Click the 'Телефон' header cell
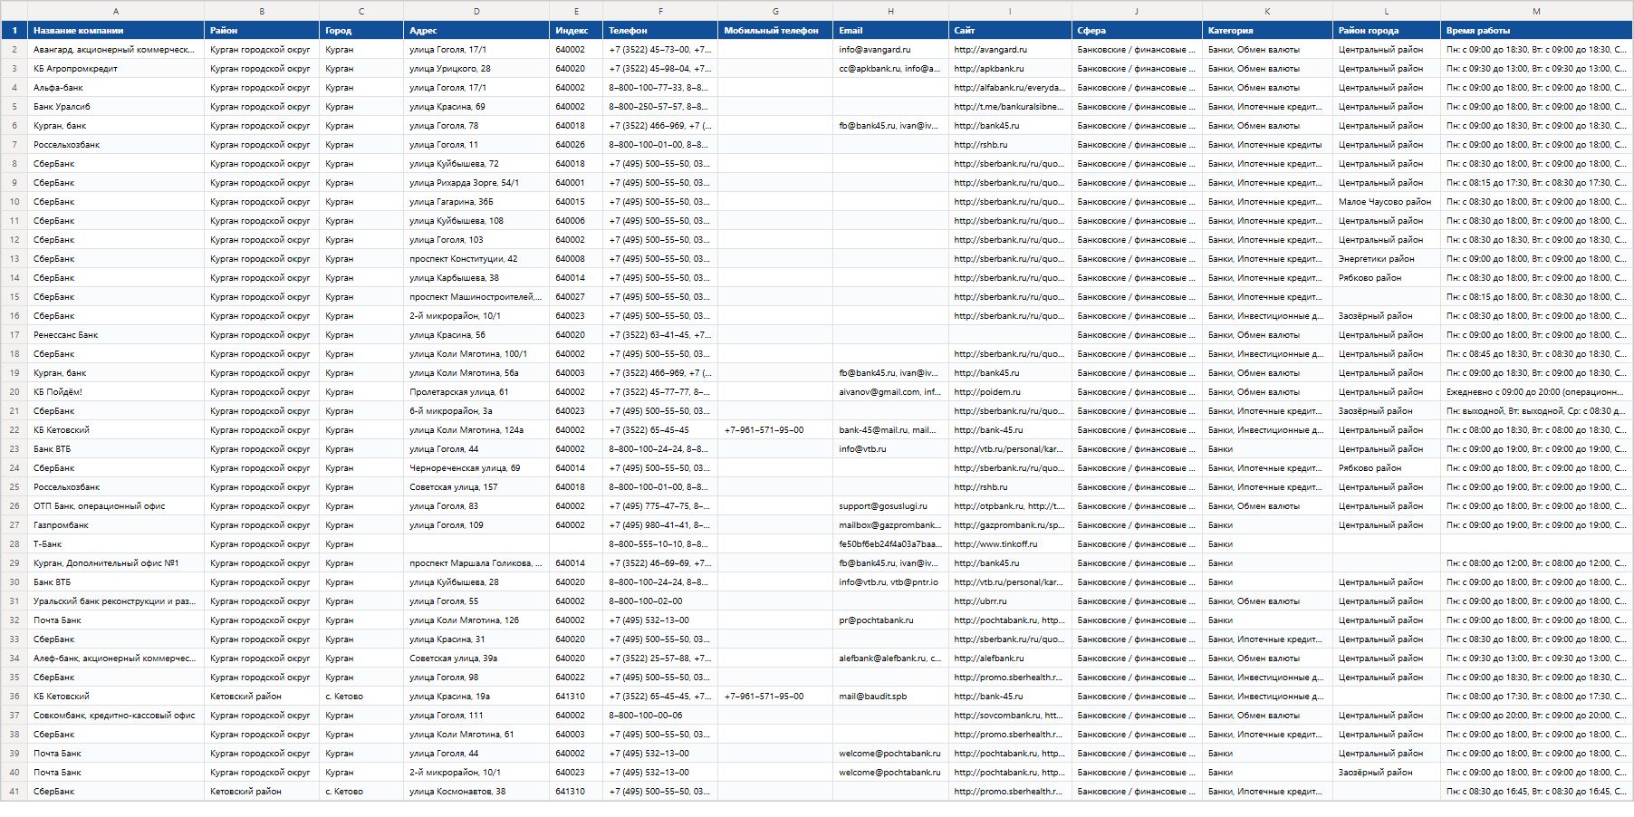This screenshot has height=817, width=1634. (660, 30)
